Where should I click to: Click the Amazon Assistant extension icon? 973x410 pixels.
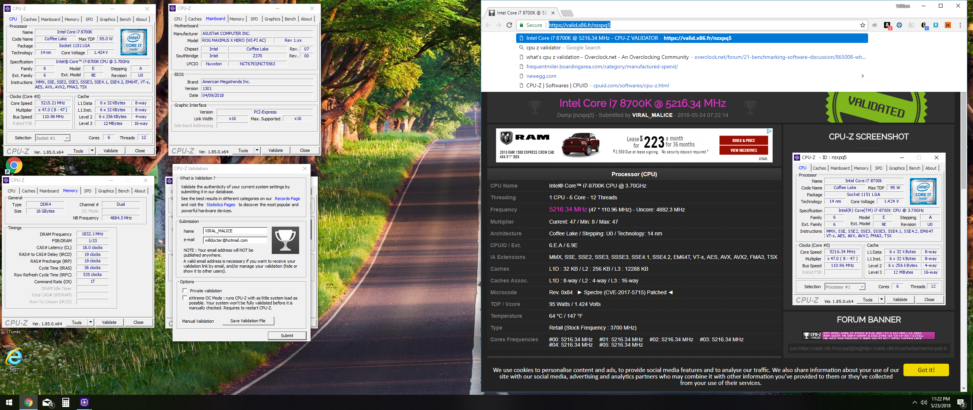pyautogui.click(x=887, y=25)
